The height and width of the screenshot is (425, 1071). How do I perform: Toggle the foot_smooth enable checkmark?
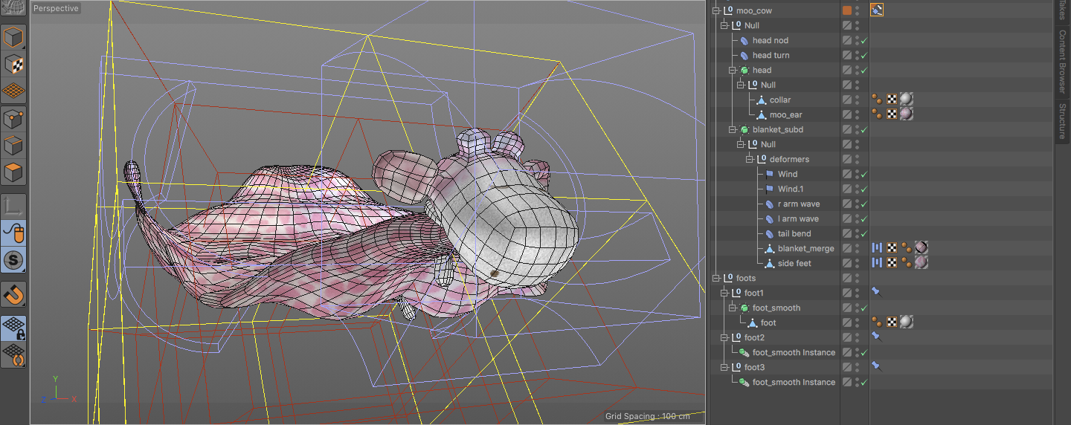click(864, 308)
